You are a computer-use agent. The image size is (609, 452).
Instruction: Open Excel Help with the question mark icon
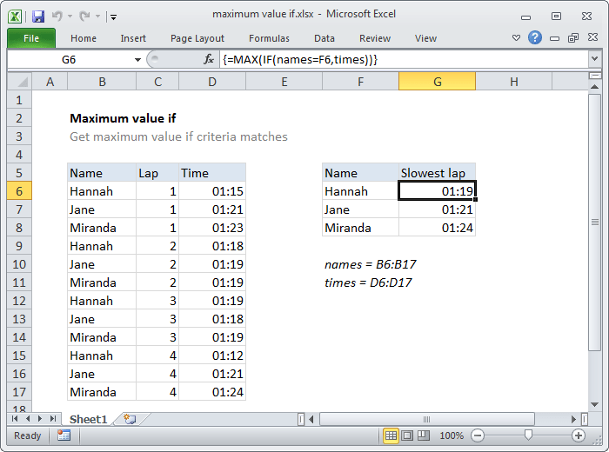click(x=535, y=37)
